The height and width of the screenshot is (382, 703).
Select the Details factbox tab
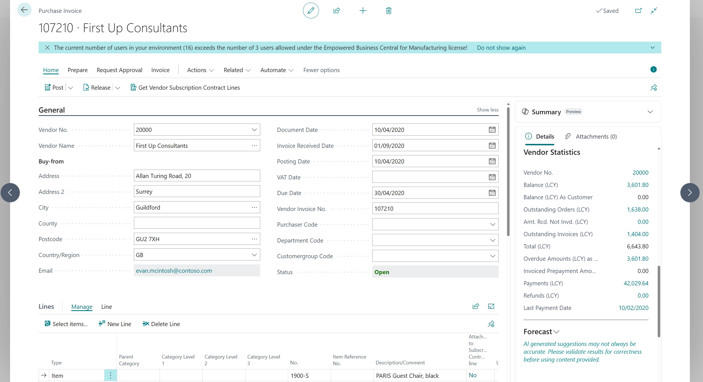[540, 136]
